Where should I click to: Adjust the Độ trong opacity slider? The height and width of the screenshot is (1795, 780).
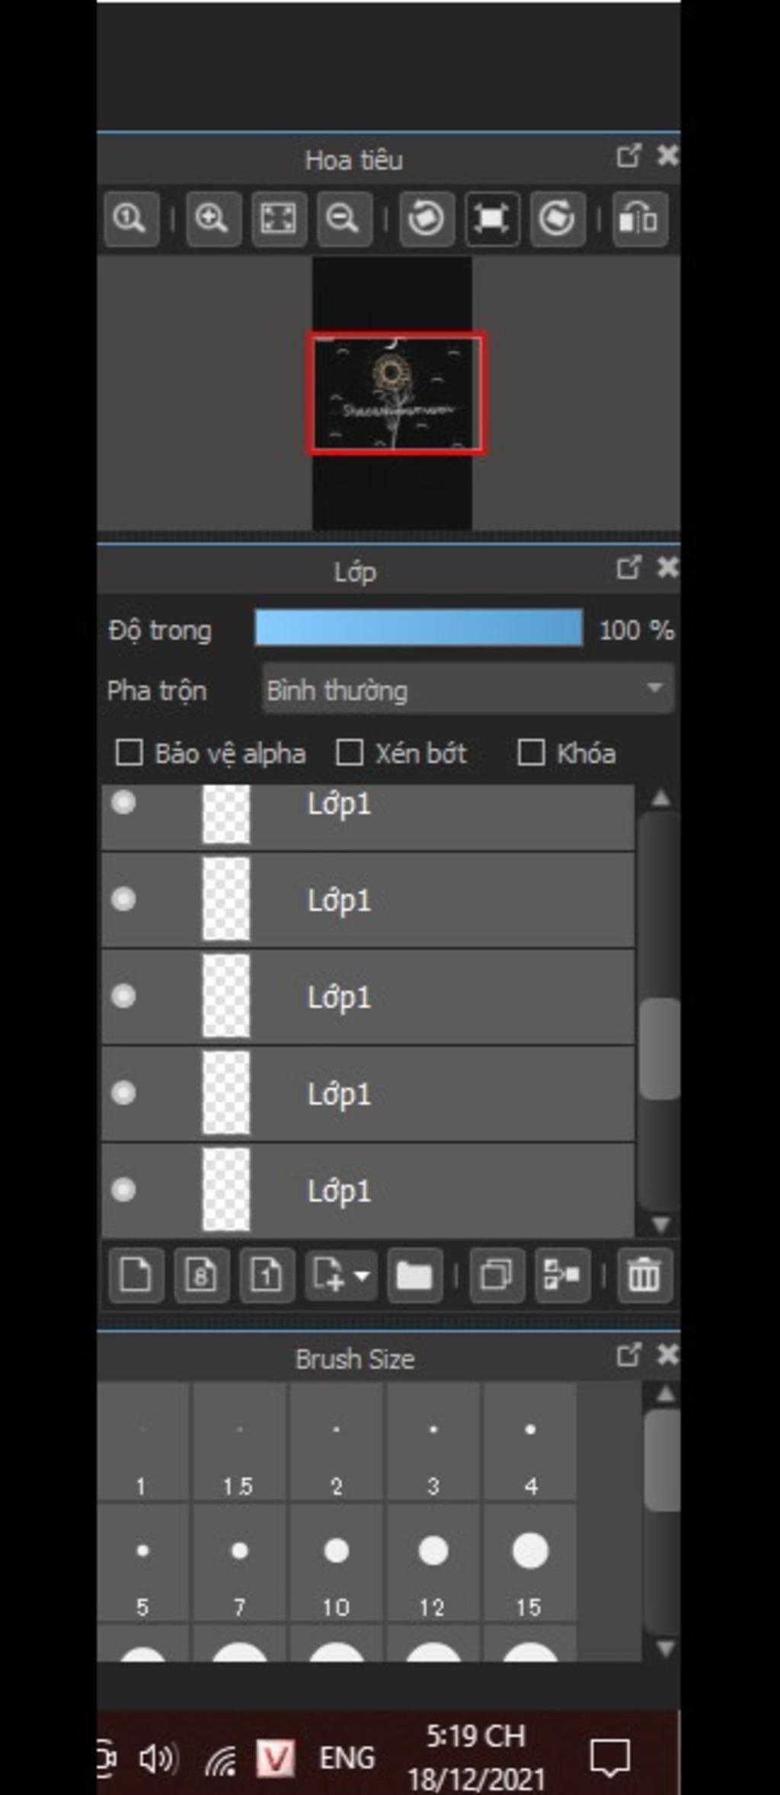tap(419, 629)
